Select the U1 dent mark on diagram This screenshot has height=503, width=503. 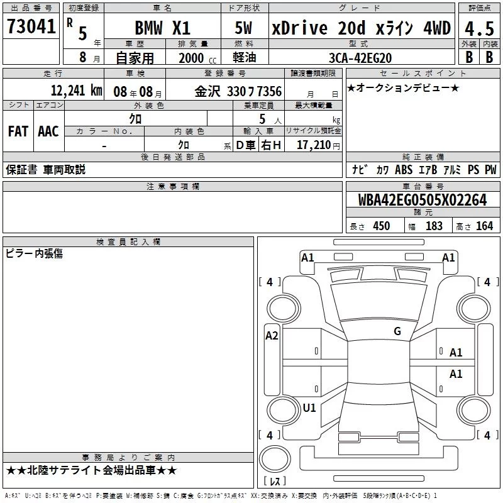point(309,407)
